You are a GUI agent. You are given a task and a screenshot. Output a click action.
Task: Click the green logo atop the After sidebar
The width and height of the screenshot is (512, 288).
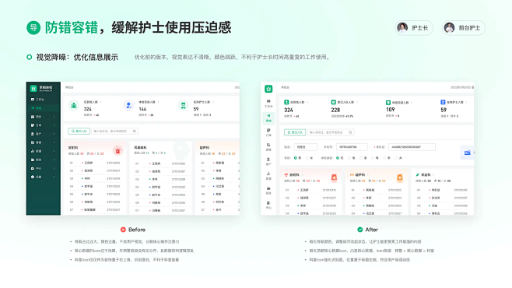tap(268, 89)
